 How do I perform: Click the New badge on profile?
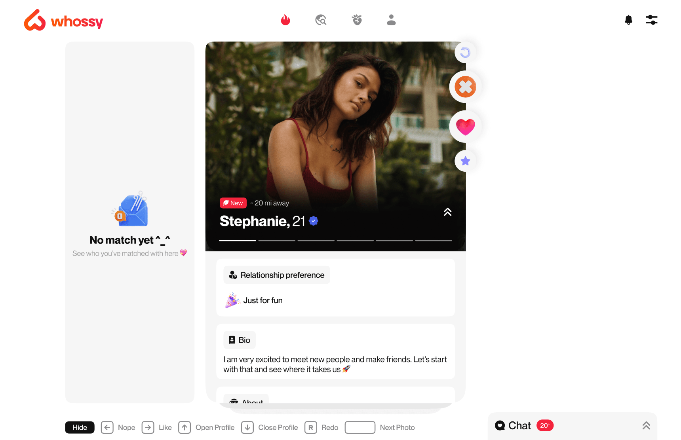pos(233,203)
